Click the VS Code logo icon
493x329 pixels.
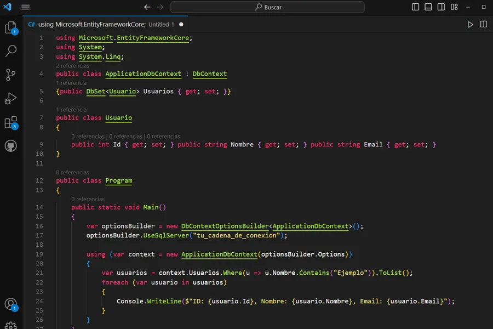click(x=7, y=7)
